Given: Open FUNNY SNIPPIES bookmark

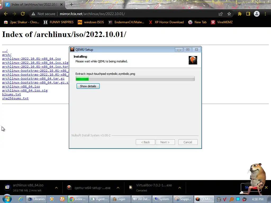Looking at the screenshot, I should coord(58,22).
